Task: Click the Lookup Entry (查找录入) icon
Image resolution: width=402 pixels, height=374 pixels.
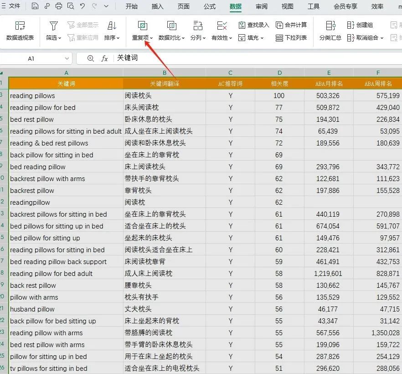Action: click(242, 25)
